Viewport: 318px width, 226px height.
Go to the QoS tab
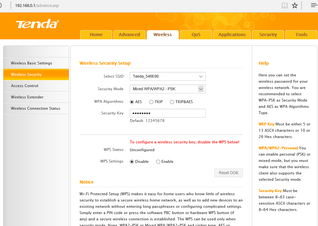coord(196,35)
